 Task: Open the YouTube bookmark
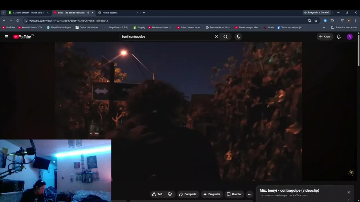(8, 27)
